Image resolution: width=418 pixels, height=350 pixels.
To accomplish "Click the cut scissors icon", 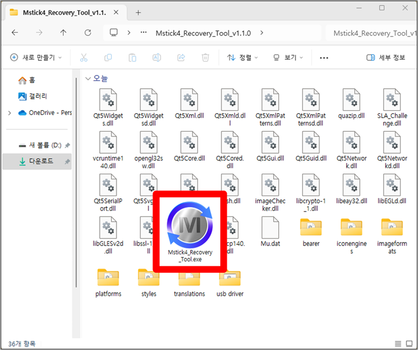I will coord(83,57).
